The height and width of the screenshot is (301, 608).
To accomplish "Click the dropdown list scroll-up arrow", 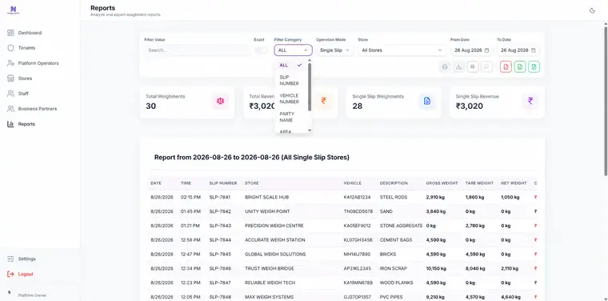I will tap(310, 60).
